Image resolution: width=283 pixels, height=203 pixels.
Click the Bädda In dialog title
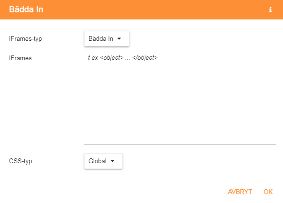[26, 9]
